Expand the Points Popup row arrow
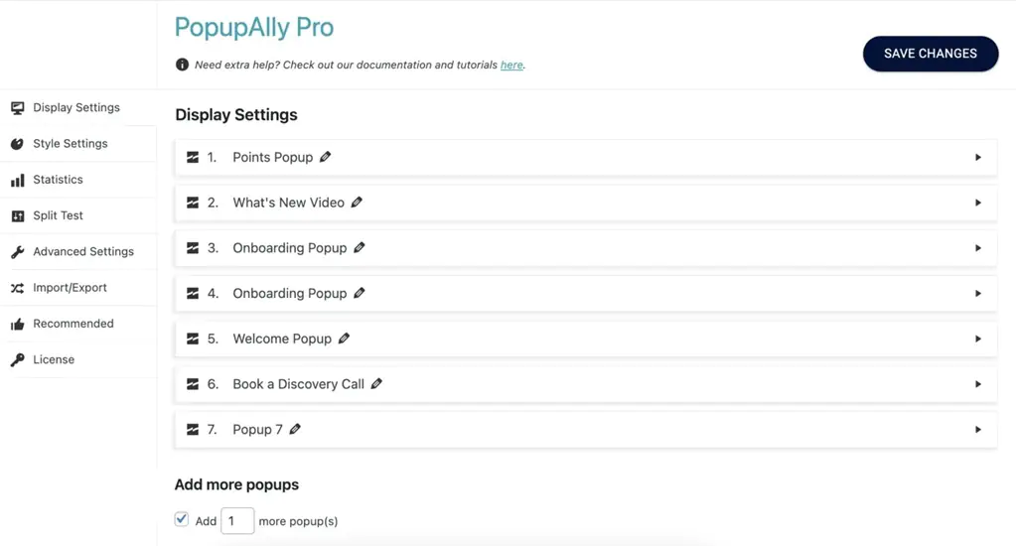Screen dimensions: 1016x546 point(978,157)
